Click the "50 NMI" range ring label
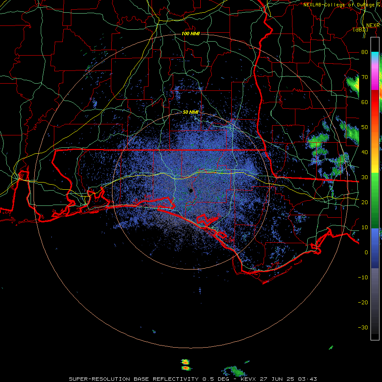Screen dimensions: 382x382 pyautogui.click(x=191, y=112)
